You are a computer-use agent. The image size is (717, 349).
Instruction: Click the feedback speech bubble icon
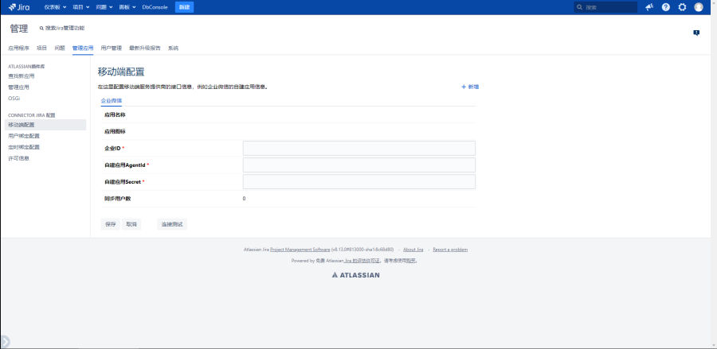coord(696,33)
